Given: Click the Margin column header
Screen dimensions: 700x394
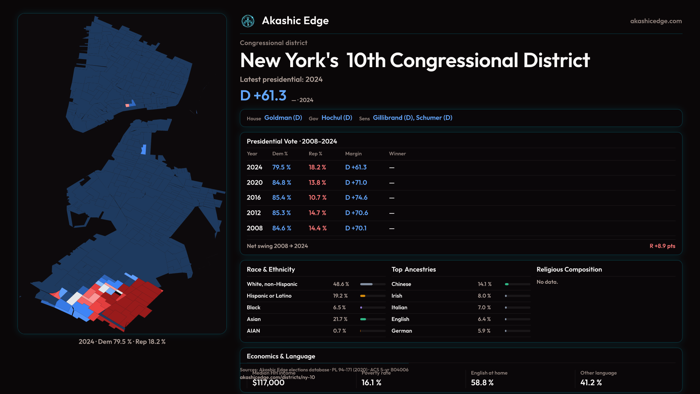Looking at the screenshot, I should (353, 154).
